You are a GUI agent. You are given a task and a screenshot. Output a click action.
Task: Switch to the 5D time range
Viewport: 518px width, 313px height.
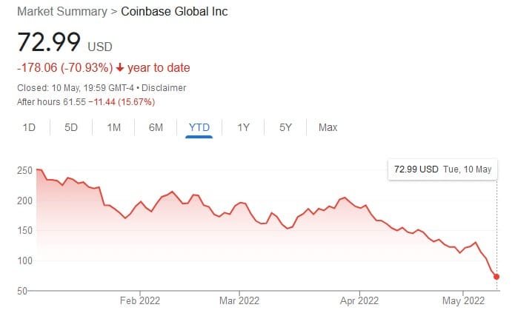[x=71, y=127]
